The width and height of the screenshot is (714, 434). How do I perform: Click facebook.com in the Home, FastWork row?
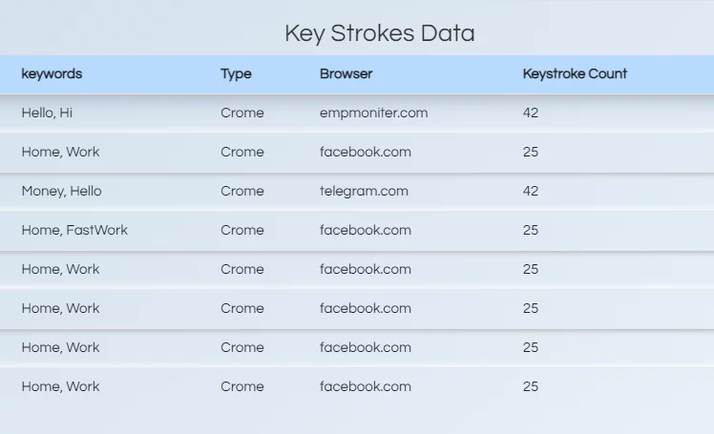point(366,230)
